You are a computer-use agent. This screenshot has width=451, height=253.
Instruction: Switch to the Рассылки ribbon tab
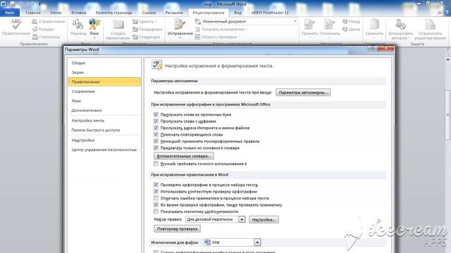[174, 13]
